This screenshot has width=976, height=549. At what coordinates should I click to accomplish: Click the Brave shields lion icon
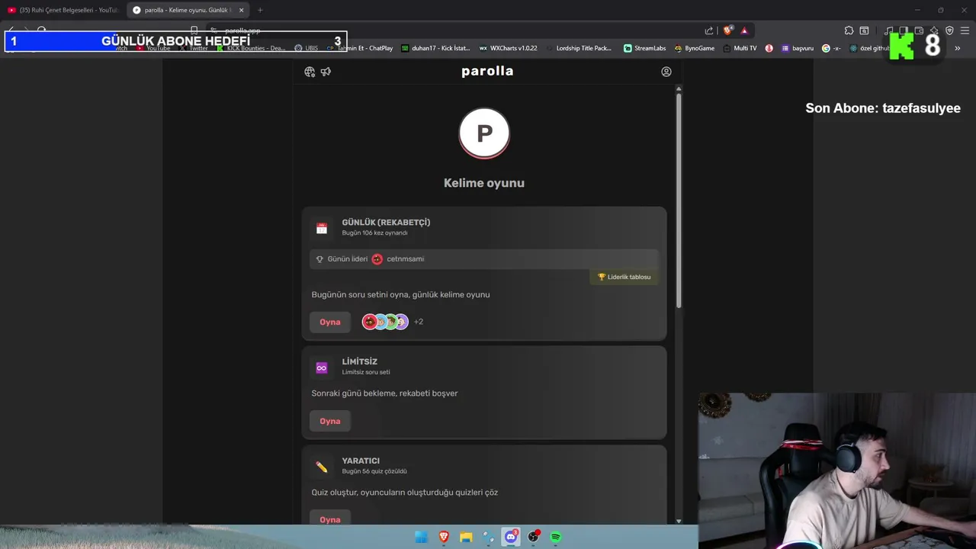(728, 30)
